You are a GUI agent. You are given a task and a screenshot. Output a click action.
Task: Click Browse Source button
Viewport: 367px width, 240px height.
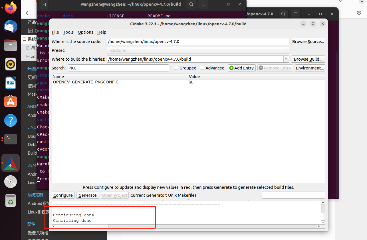tap(308, 41)
